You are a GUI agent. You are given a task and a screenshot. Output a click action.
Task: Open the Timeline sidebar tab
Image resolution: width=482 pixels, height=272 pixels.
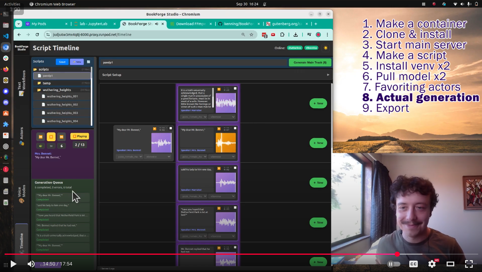(x=22, y=241)
